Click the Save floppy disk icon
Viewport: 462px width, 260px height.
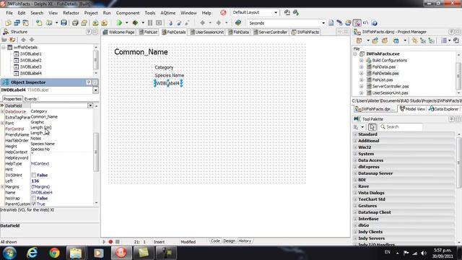pyautogui.click(x=64, y=22)
